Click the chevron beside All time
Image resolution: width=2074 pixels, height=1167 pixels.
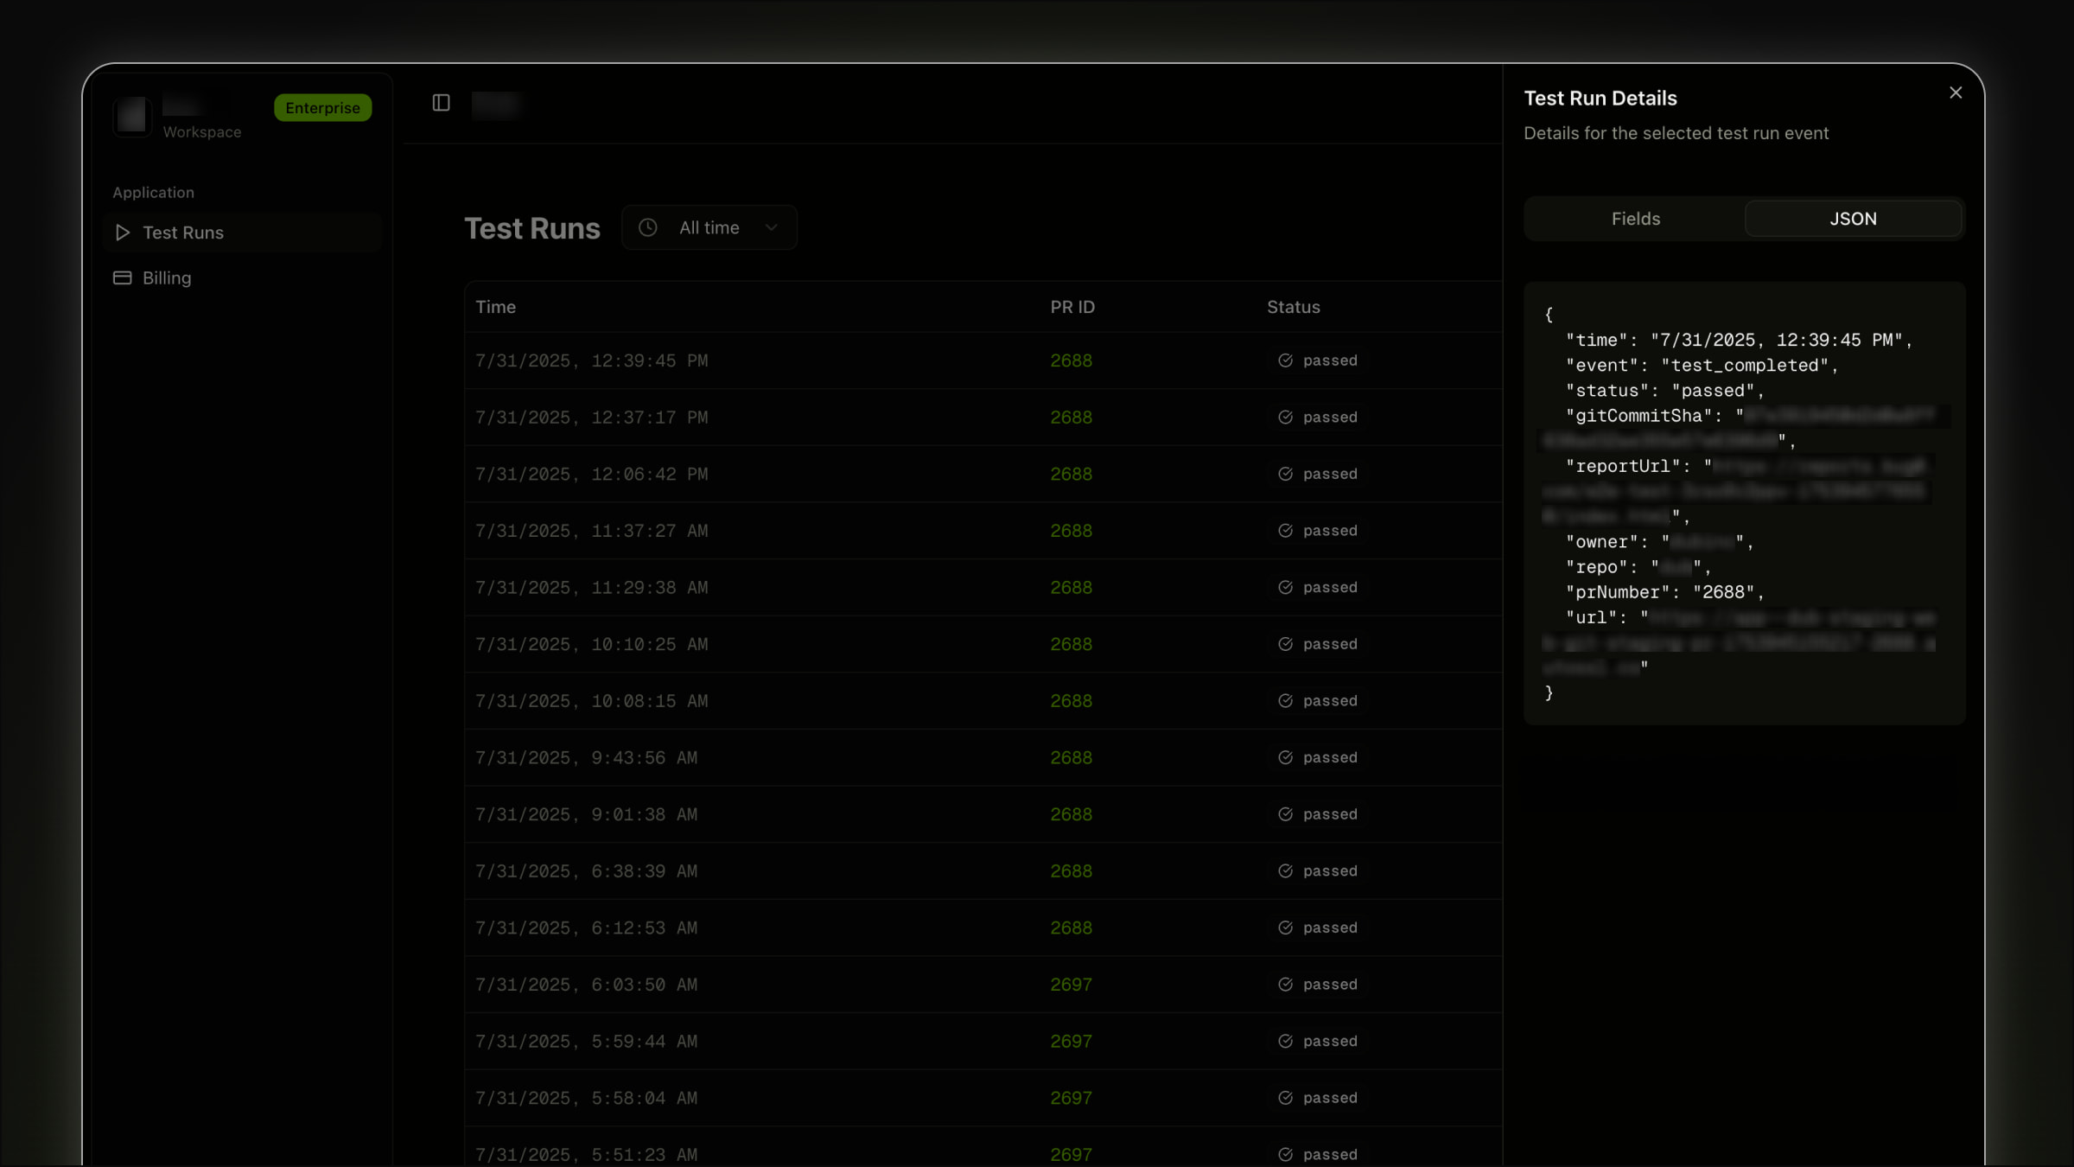point(771,226)
